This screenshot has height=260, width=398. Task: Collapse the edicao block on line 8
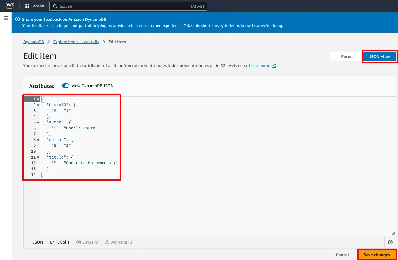[38, 140]
